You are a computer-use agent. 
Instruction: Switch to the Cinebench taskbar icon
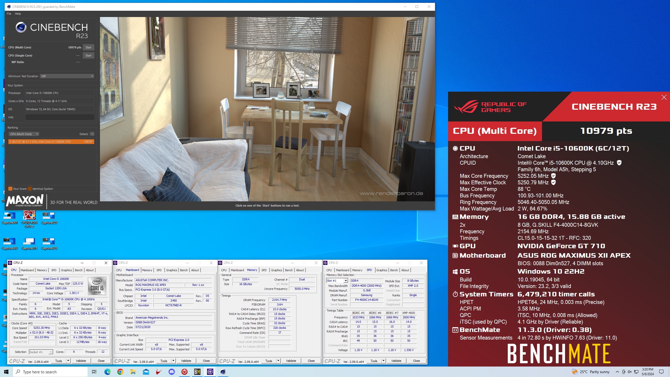223,372
